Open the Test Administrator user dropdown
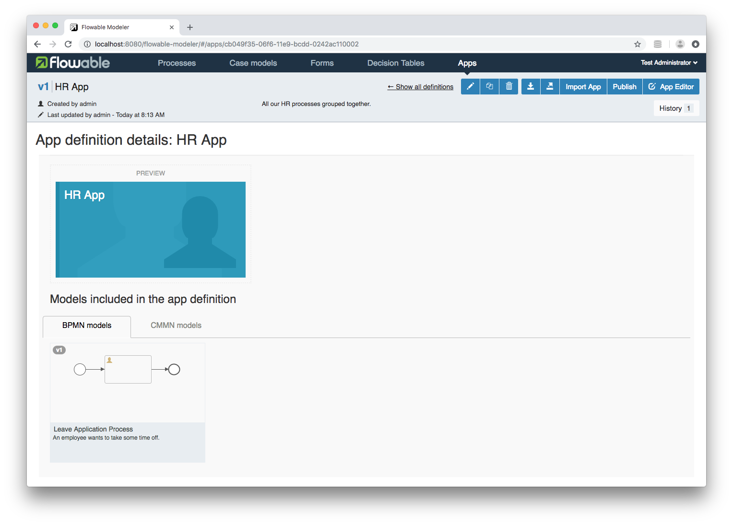This screenshot has height=525, width=733. click(x=669, y=63)
